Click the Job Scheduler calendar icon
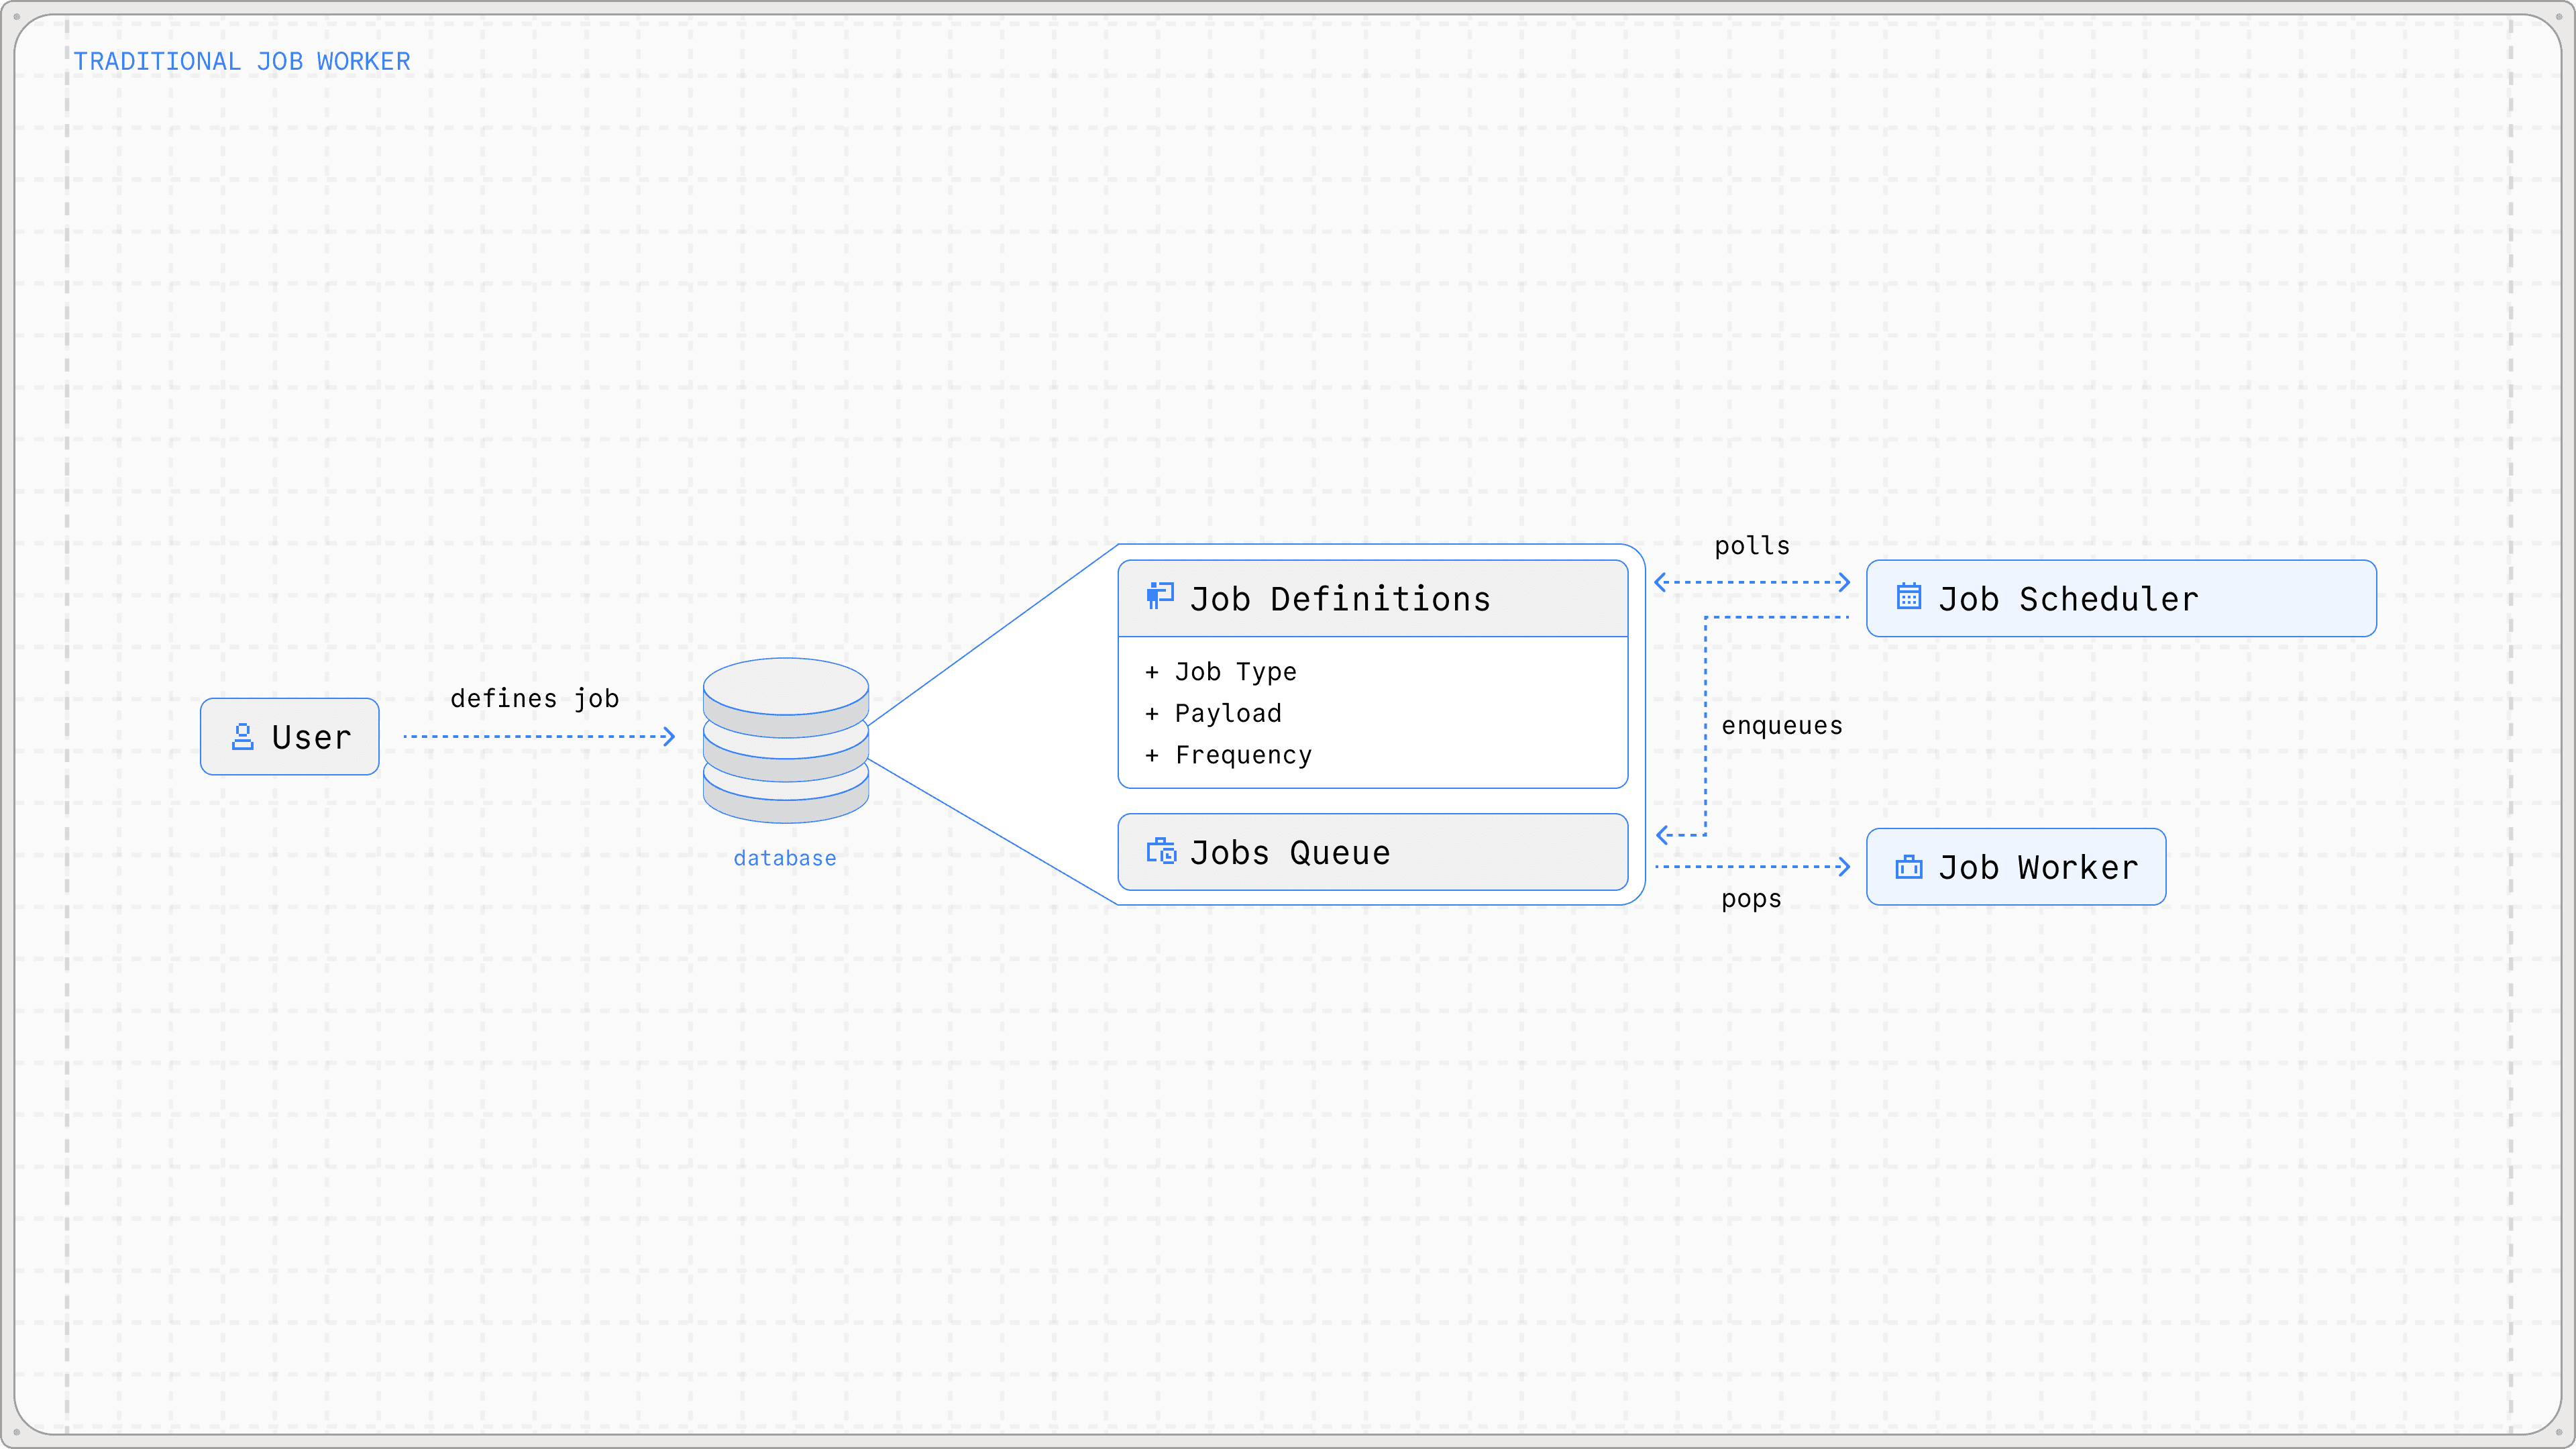 [1908, 597]
